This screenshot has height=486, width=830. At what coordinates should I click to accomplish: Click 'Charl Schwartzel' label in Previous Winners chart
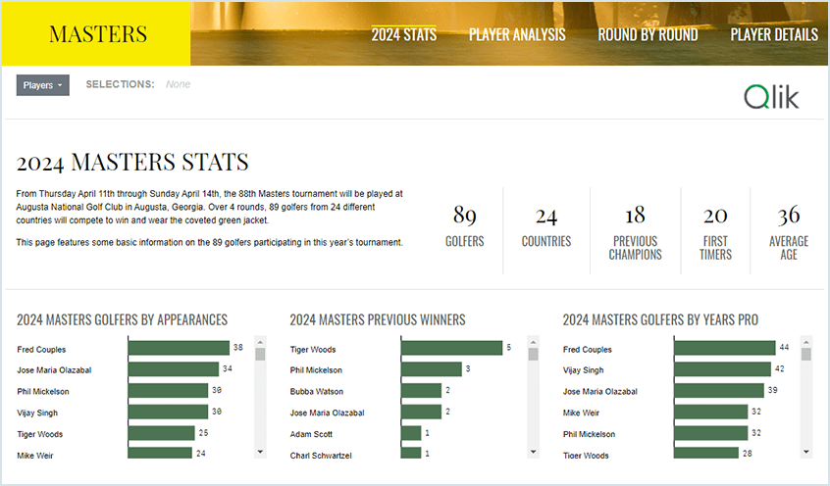321,456
